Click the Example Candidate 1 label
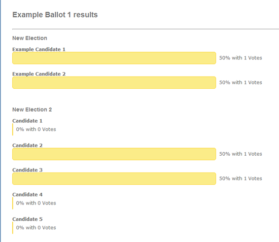279x242 pixels. pyautogui.click(x=39, y=49)
